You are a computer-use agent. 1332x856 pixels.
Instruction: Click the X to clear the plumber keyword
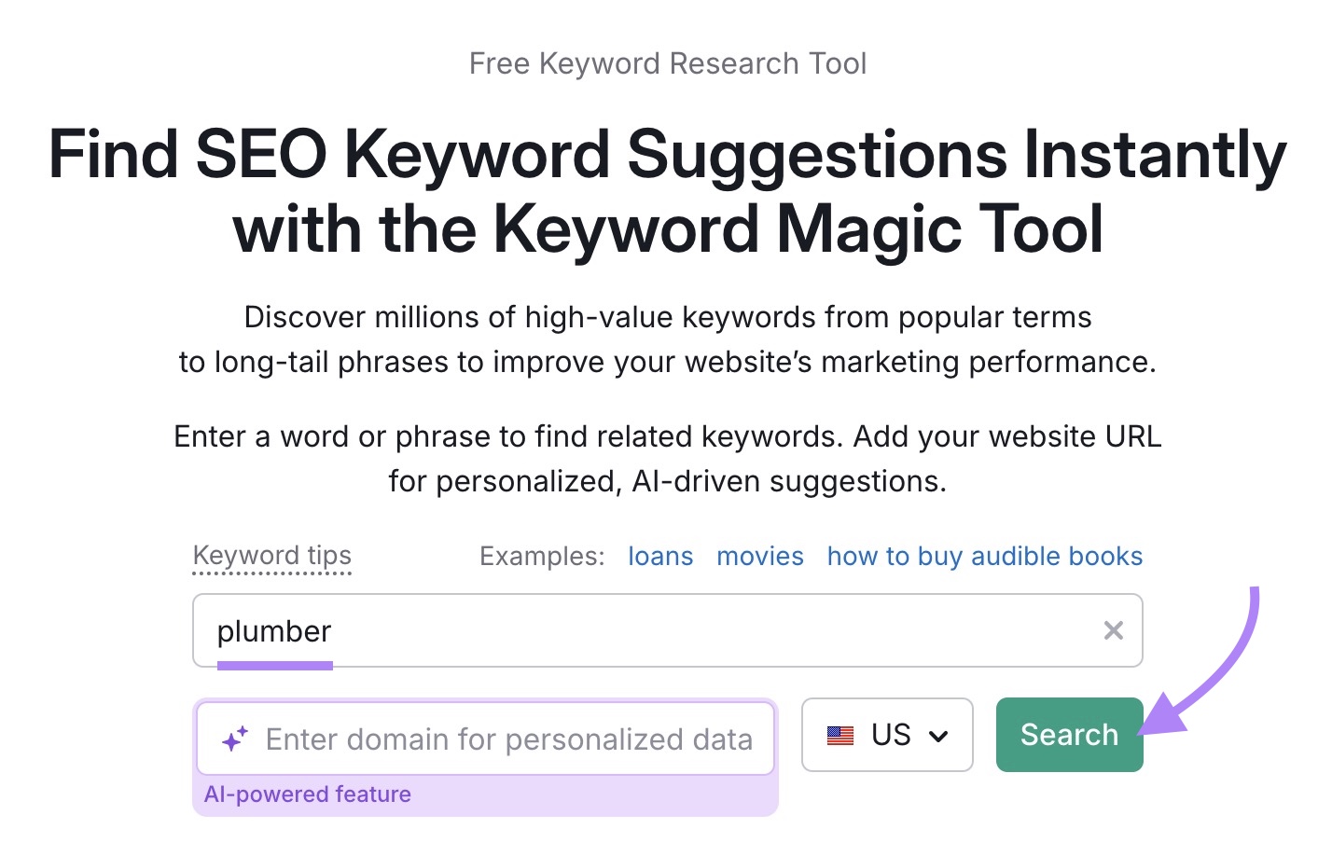click(1113, 630)
